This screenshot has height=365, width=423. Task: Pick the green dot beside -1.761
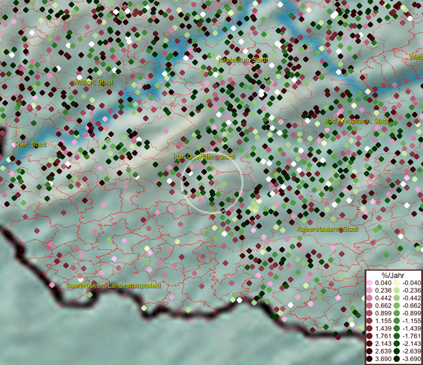[397, 336]
